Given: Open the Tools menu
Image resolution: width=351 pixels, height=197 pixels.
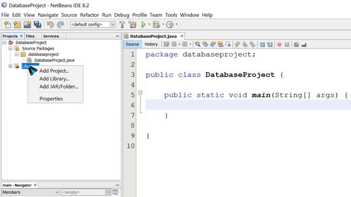Looking at the screenshot, I should tap(171, 15).
